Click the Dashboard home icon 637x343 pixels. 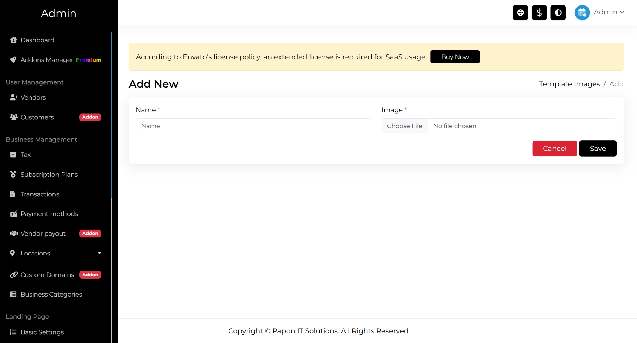tap(13, 40)
